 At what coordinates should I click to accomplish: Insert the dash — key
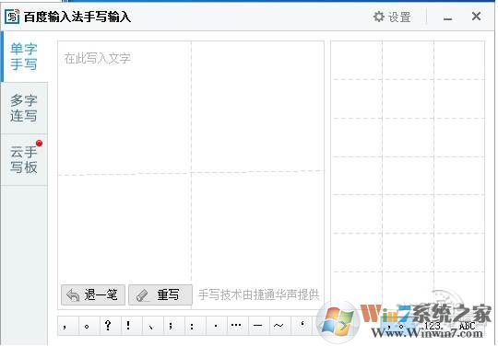click(x=257, y=326)
